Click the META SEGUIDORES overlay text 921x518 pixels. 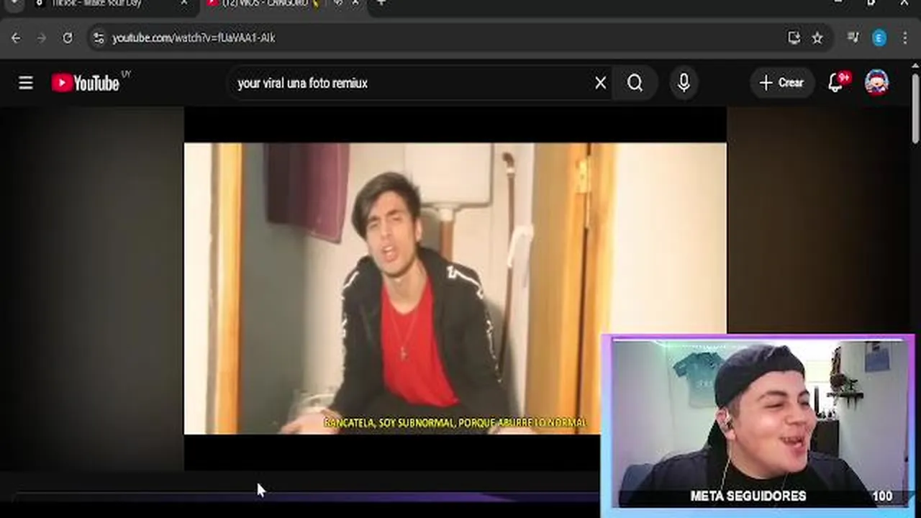748,496
